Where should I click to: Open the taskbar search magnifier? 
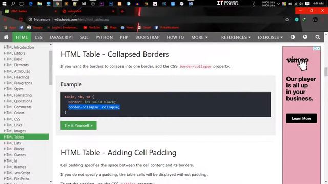coord(13,4)
